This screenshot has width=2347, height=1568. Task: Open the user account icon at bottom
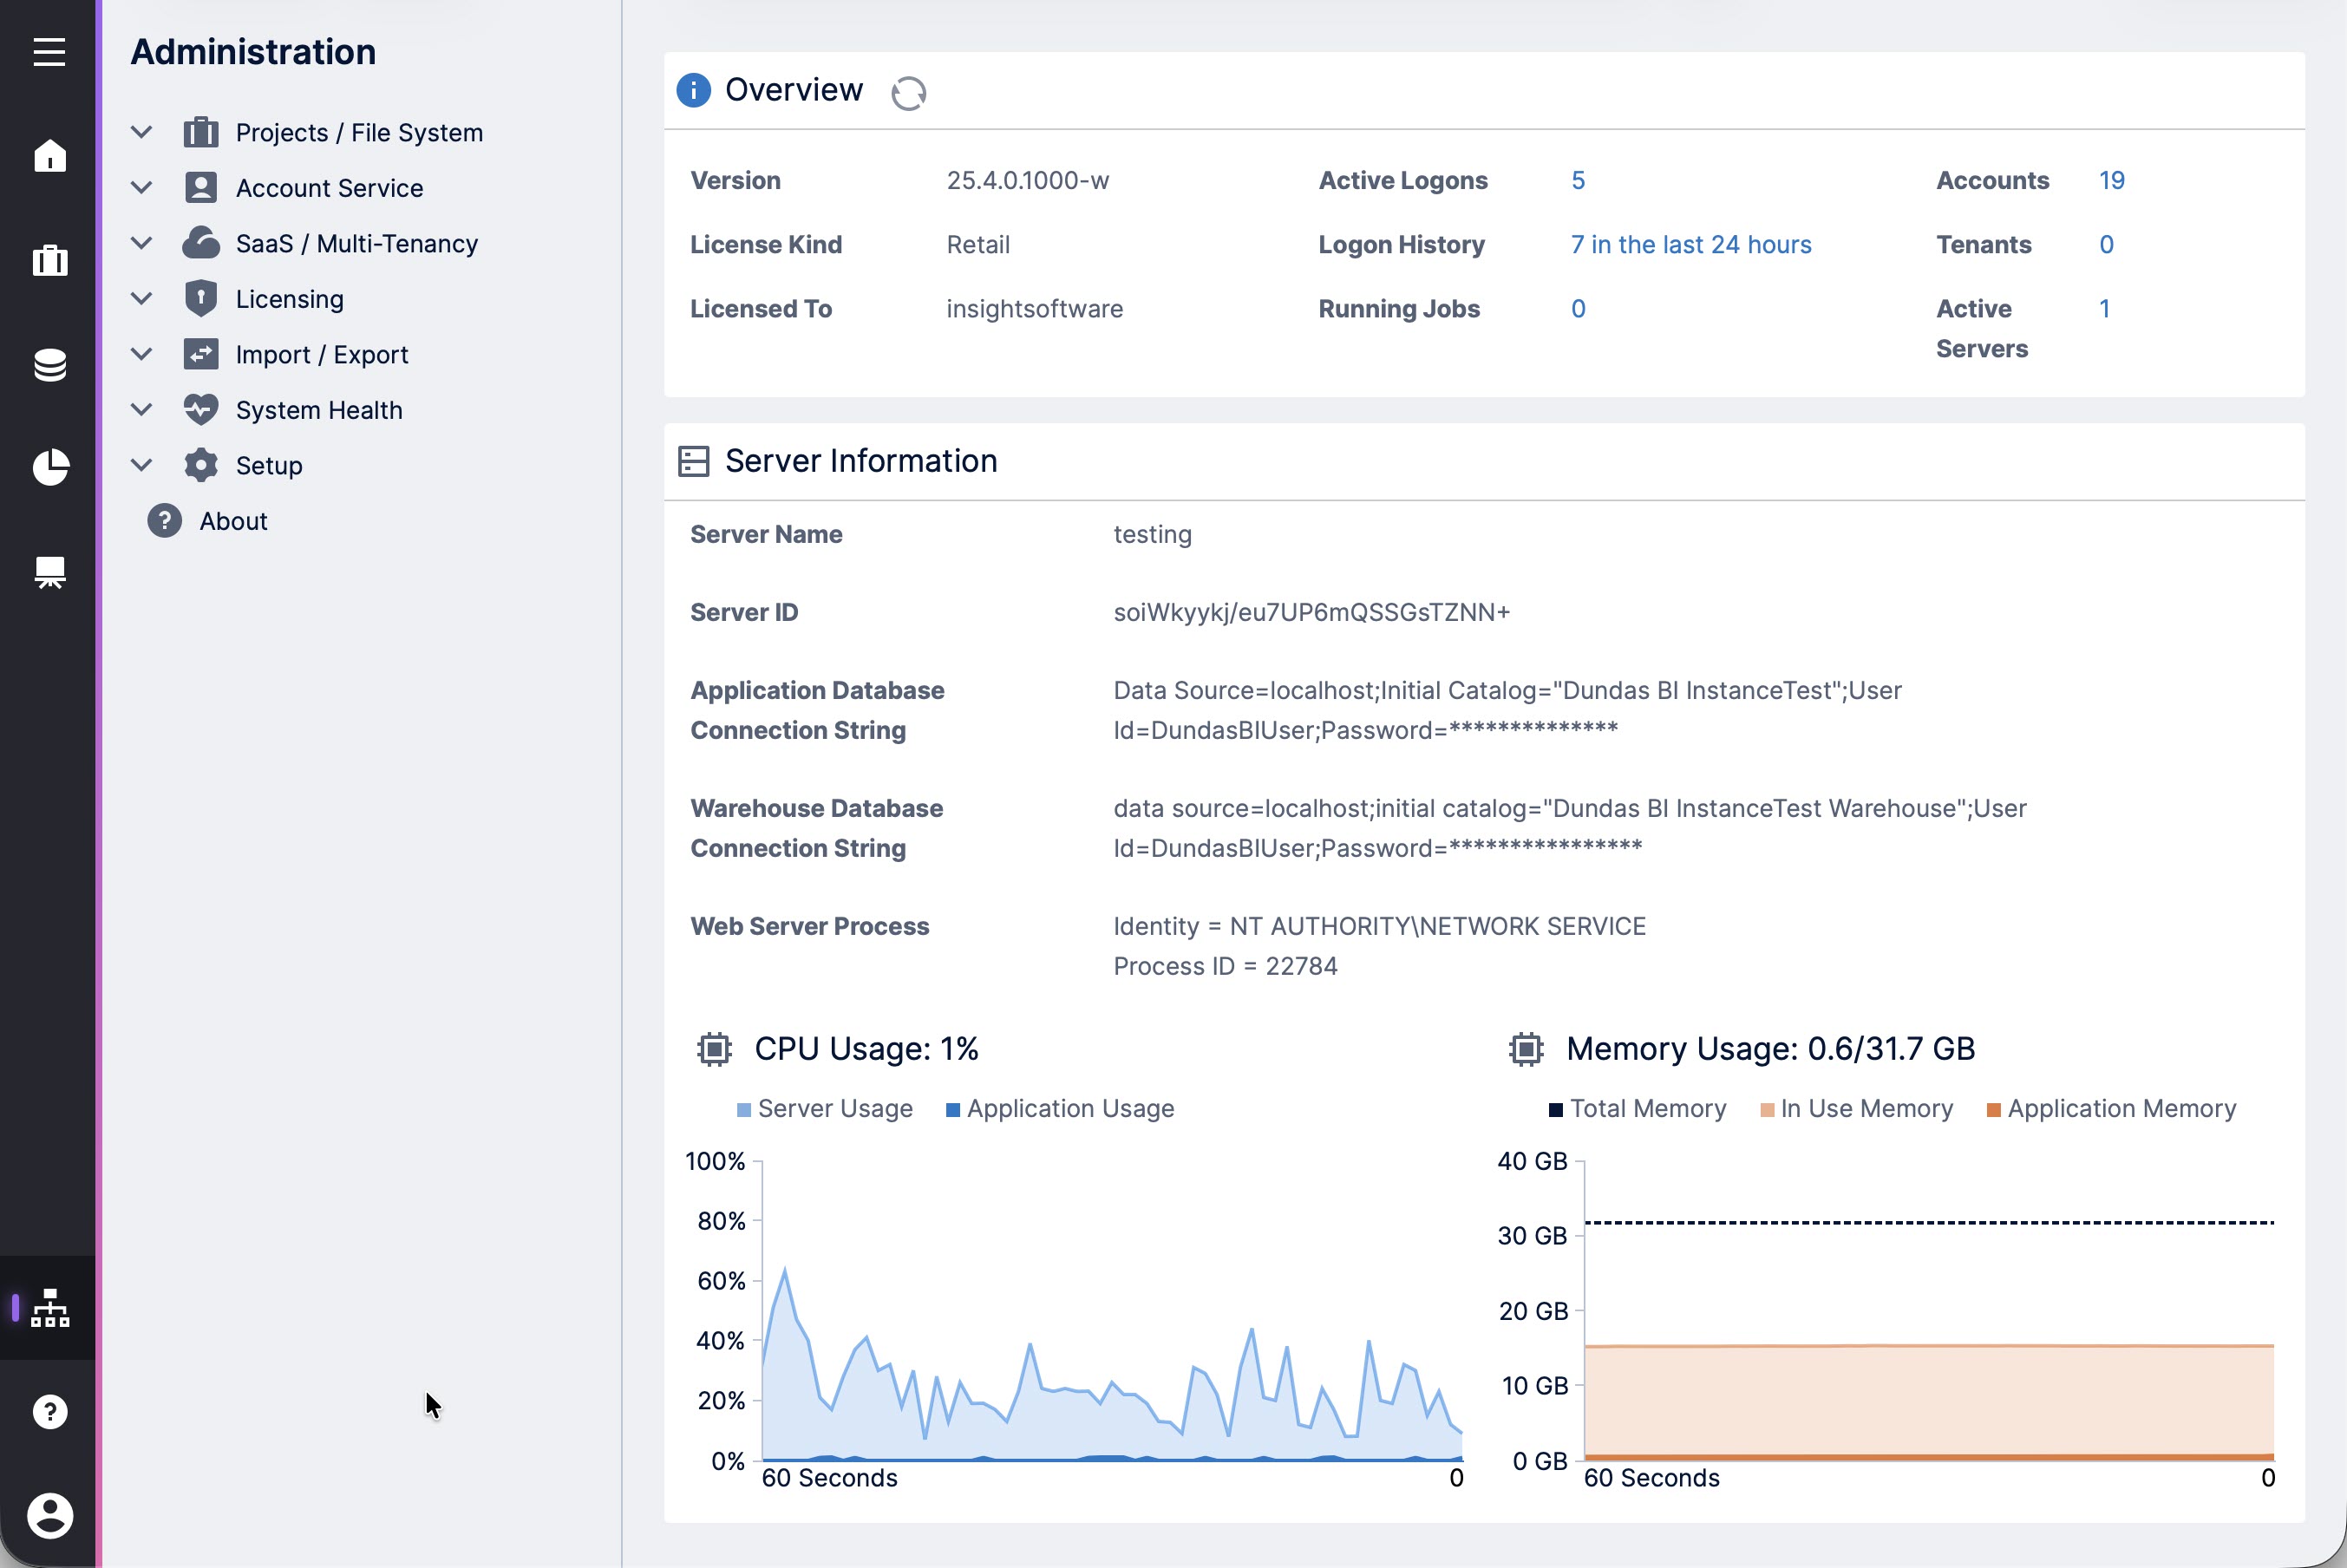[49, 1516]
